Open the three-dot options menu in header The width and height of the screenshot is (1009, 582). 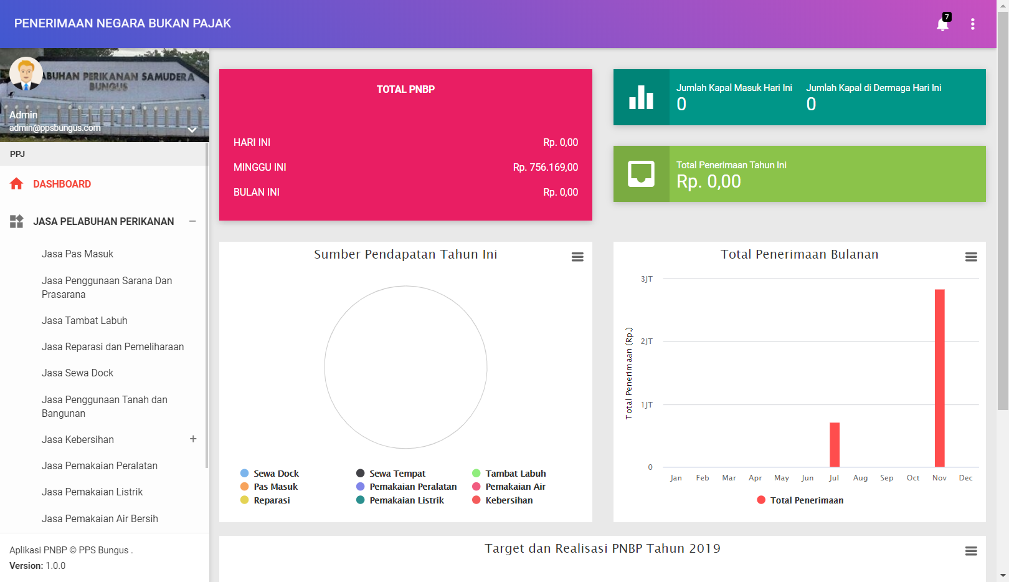pos(972,24)
